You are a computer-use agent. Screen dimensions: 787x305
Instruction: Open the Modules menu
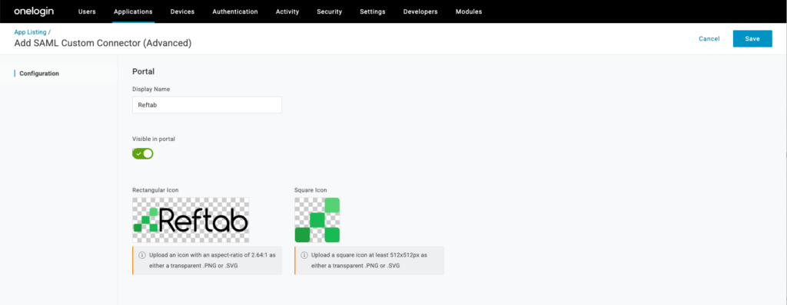coord(469,11)
